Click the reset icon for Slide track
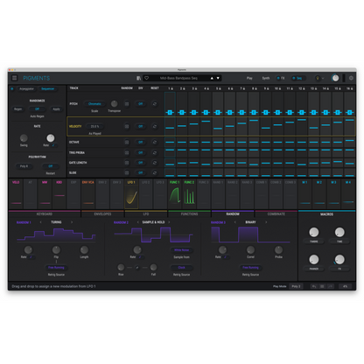Viewport: 364px width, 364px height. pyautogui.click(x=155, y=172)
